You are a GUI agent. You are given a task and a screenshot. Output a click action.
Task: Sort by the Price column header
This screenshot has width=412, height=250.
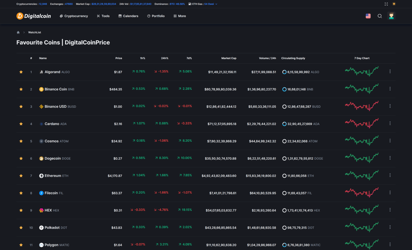(119, 58)
